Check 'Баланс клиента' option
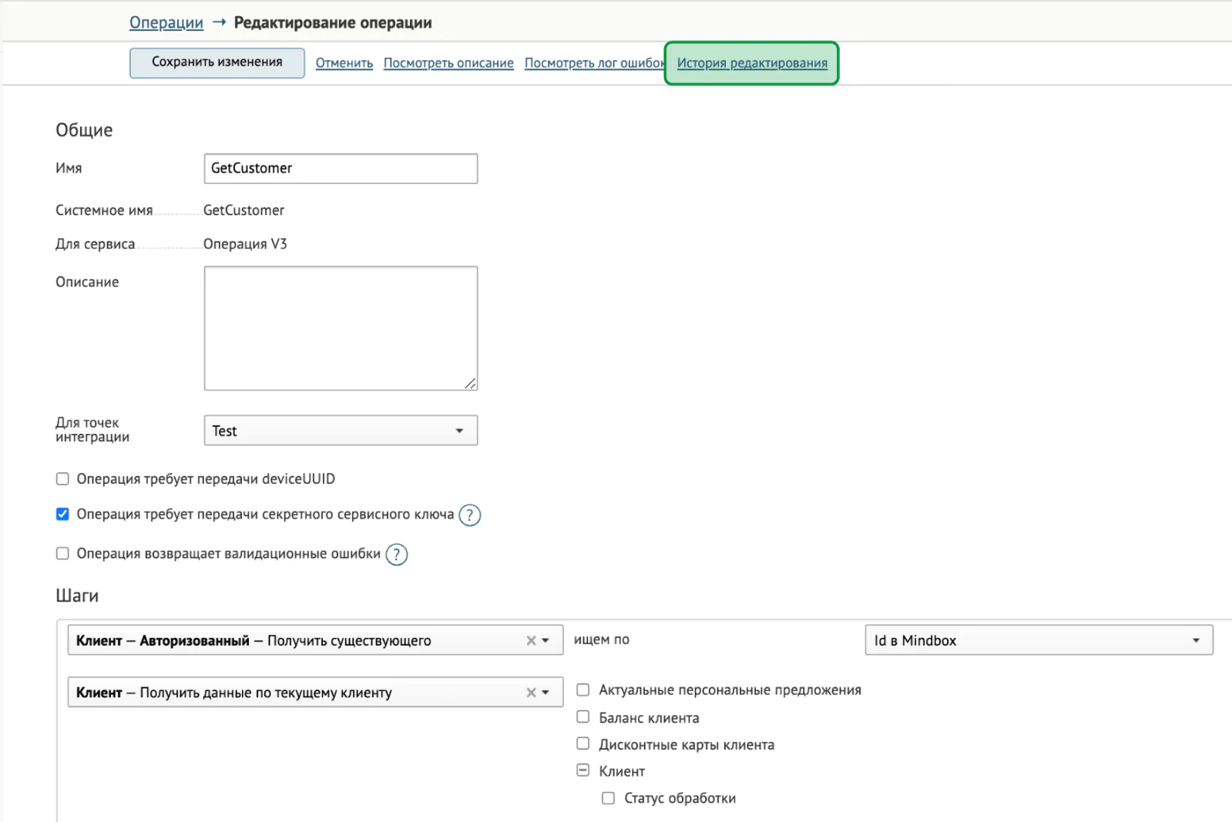The height and width of the screenshot is (822, 1232). point(583,716)
